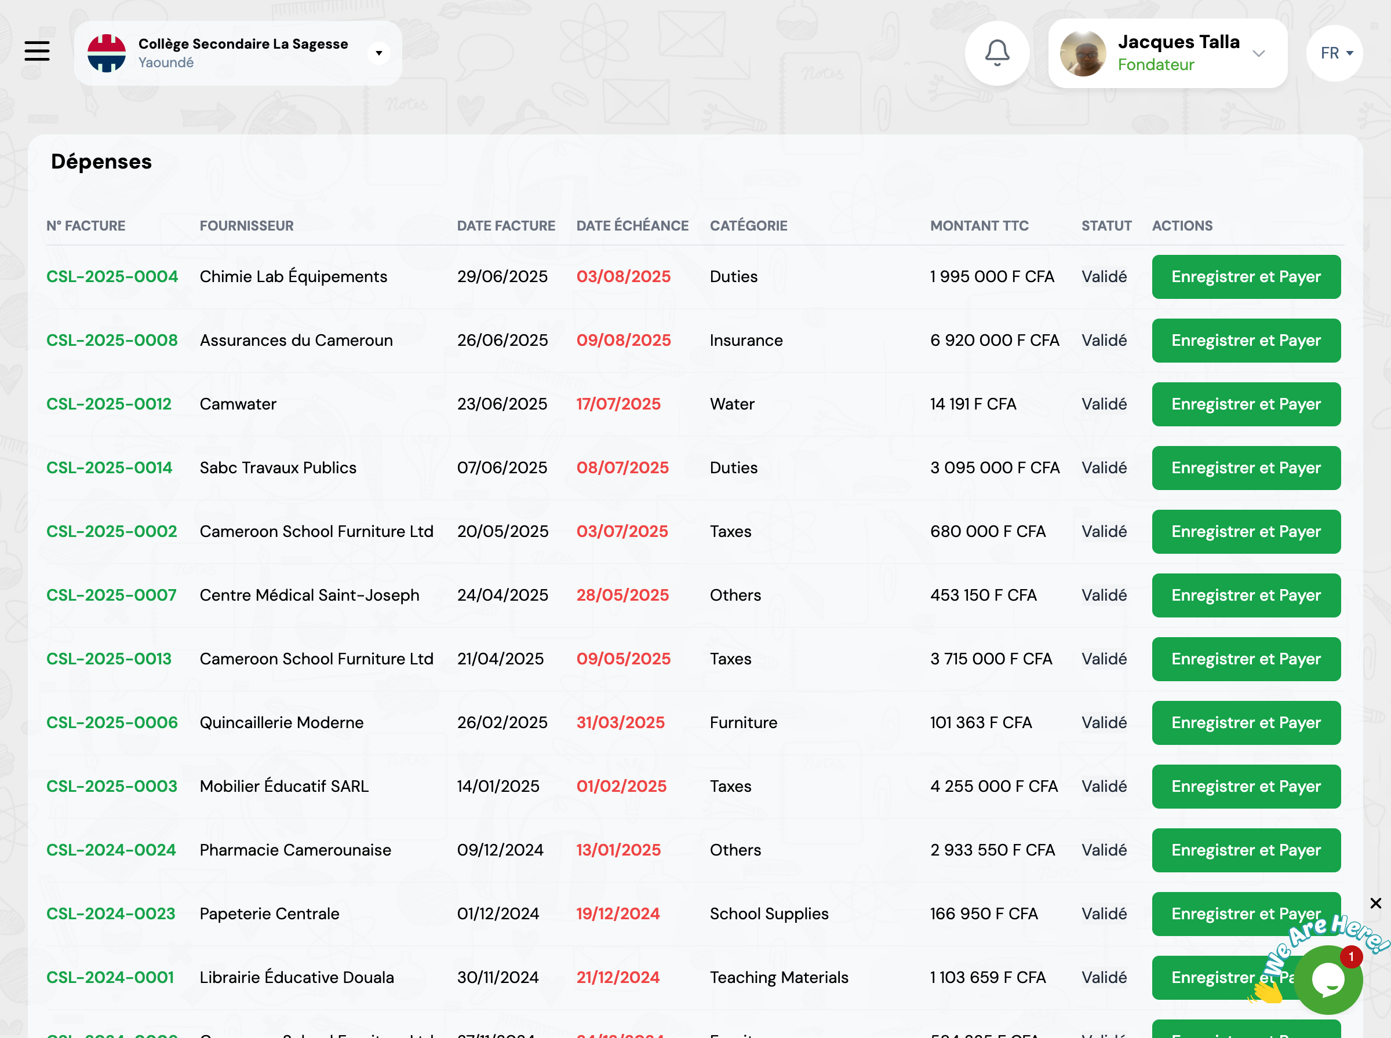Screen dimensions: 1391x1038
Task: Open invoice CSL-2025-0012 link
Action: point(109,404)
